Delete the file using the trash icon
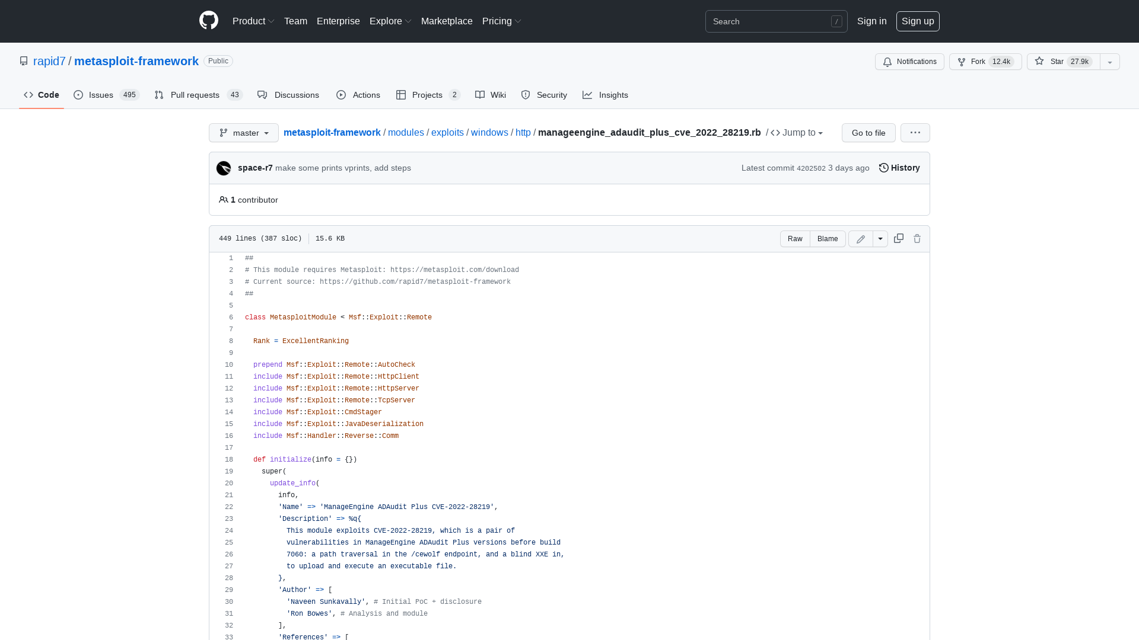 pos(917,238)
